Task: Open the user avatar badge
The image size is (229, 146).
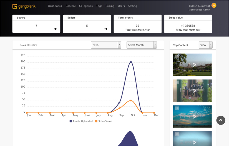Action: [x=213, y=5]
